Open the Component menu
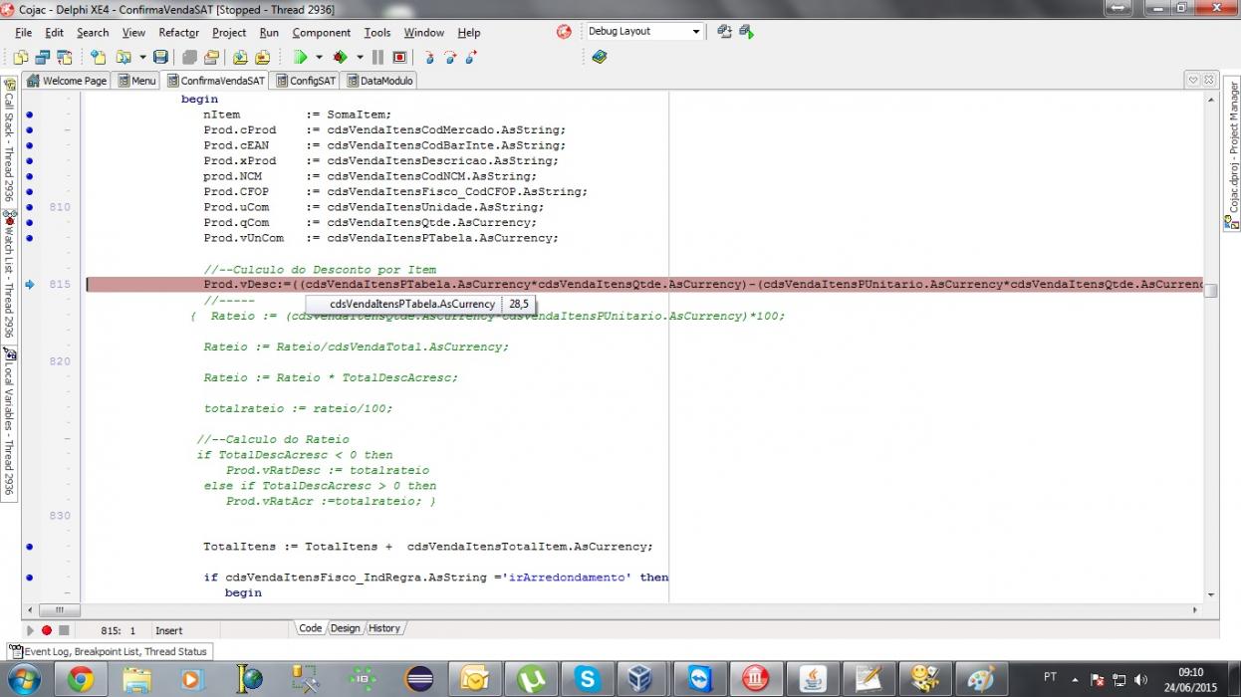1241x697 pixels. coord(321,33)
